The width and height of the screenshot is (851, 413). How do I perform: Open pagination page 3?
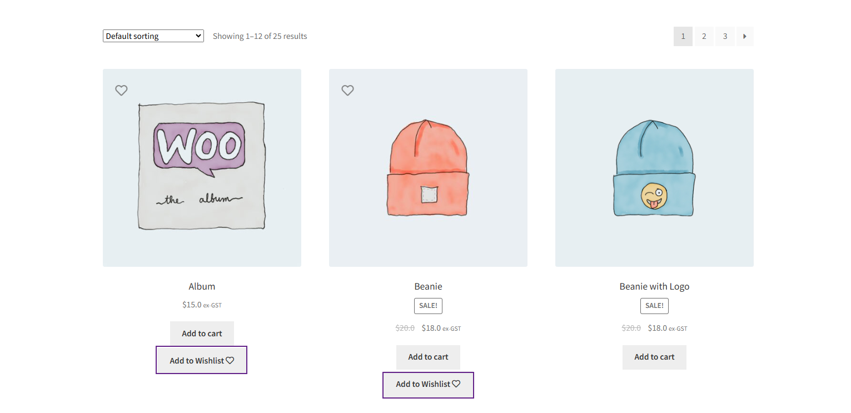pos(725,37)
